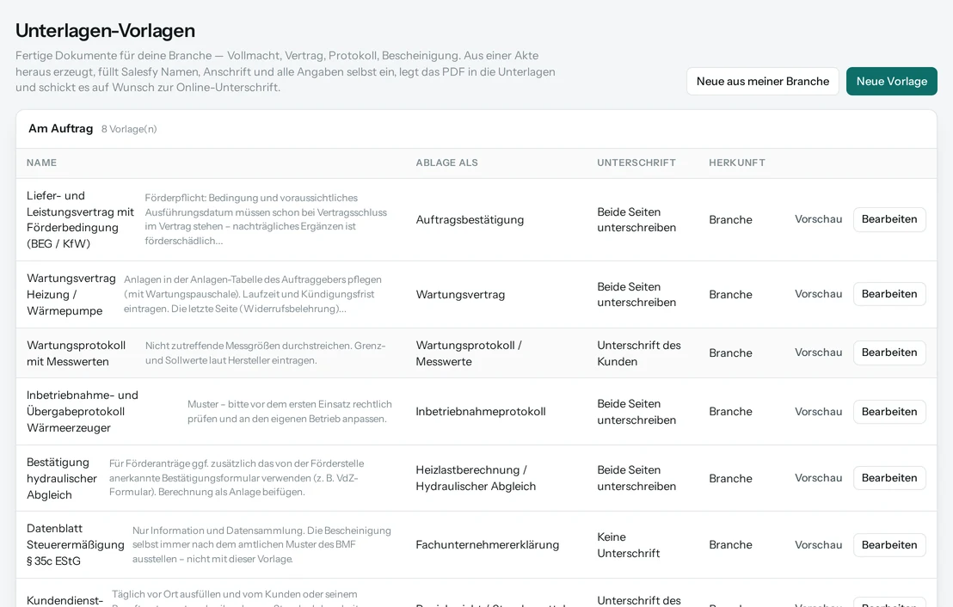Click the "Auftragsbestätigung" filing cell
This screenshot has height=607, width=953.
pos(470,220)
